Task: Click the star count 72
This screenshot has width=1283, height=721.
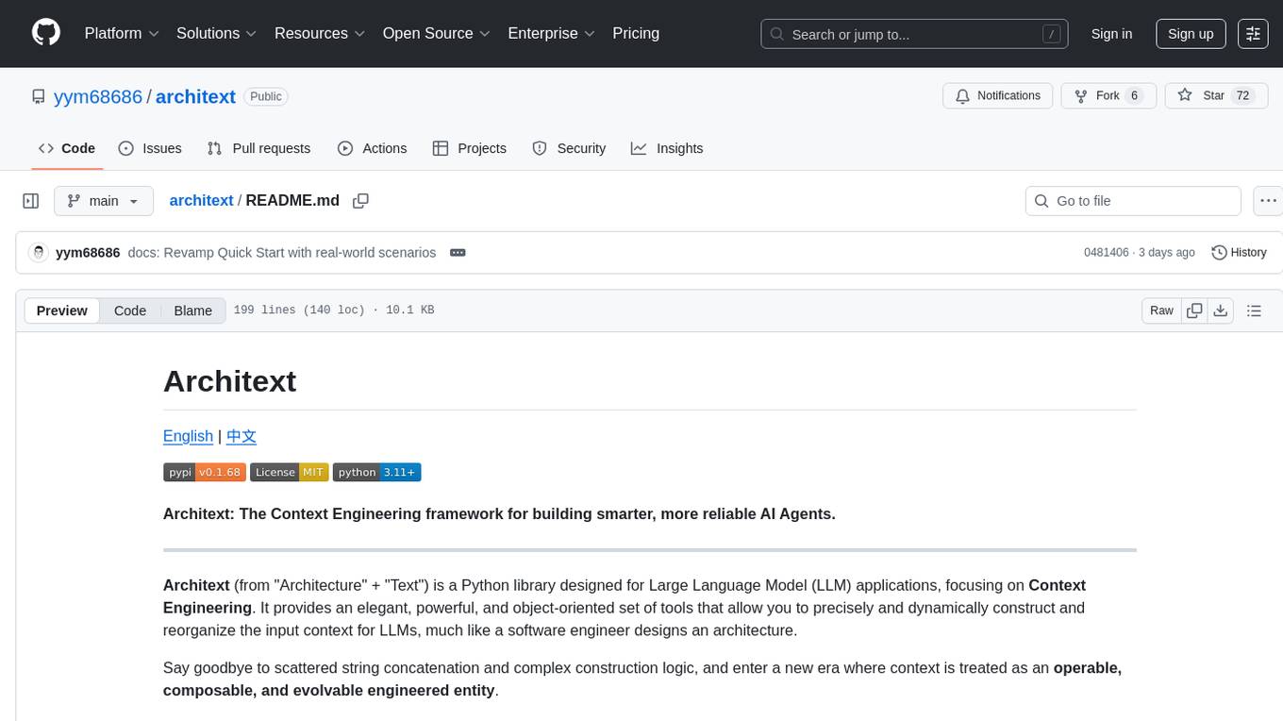Action: [1243, 95]
